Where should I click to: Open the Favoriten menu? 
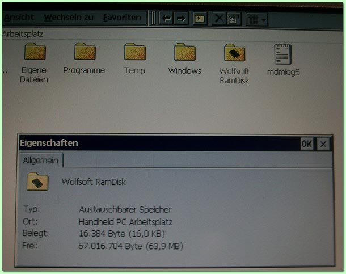[x=122, y=18]
